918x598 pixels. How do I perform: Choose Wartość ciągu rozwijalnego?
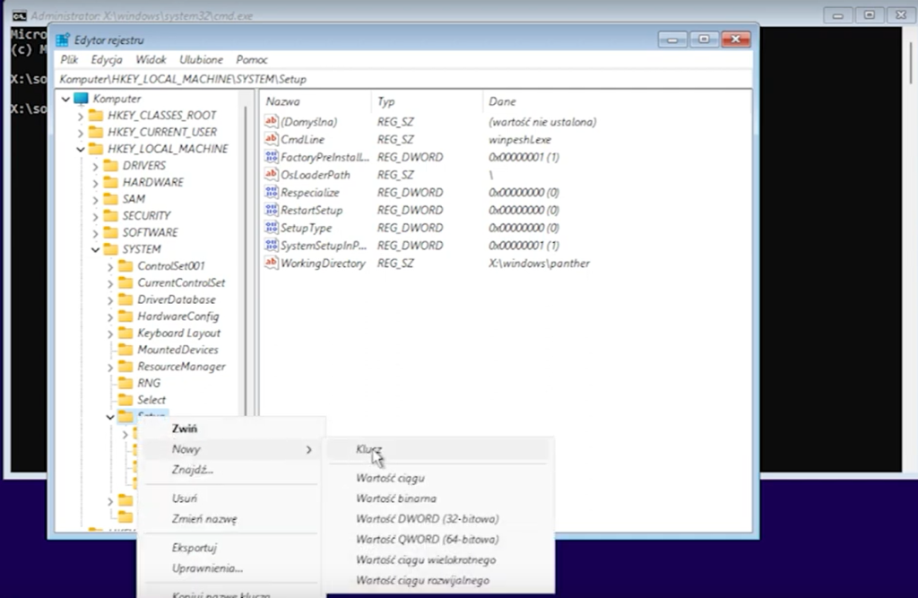click(x=437, y=580)
